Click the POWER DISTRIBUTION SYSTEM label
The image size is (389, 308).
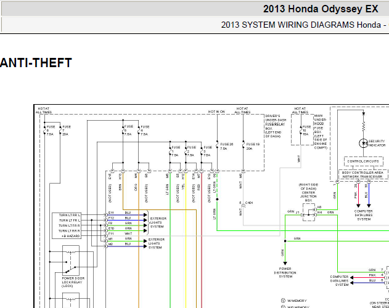point(285,272)
